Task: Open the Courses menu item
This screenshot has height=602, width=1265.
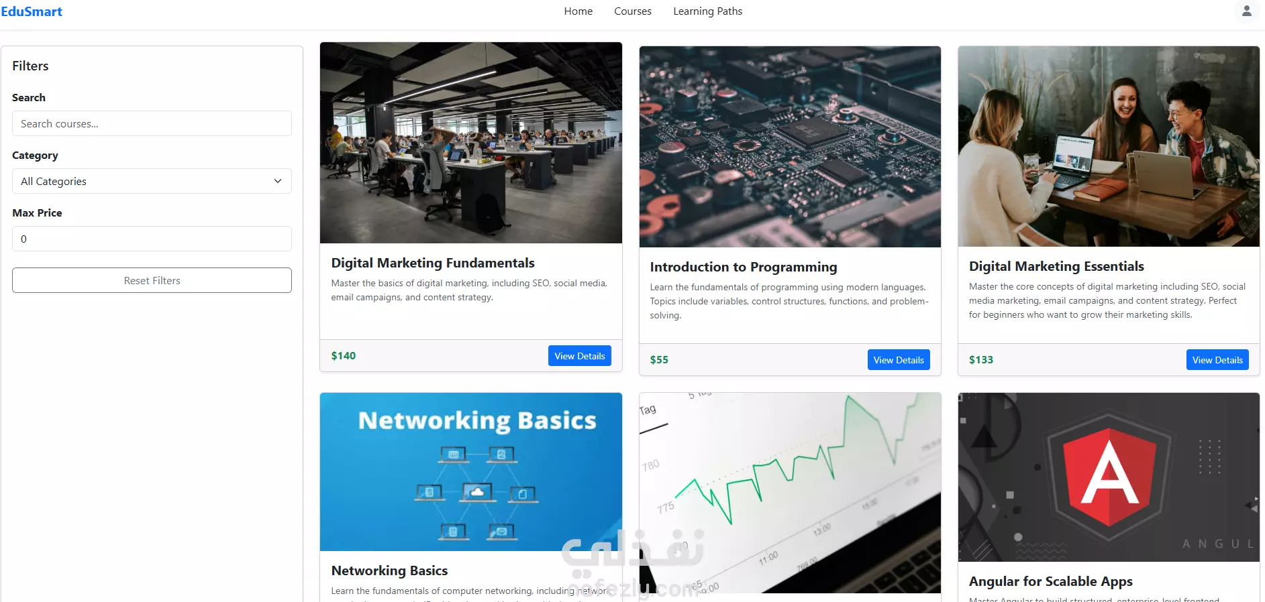Action: pyautogui.click(x=633, y=11)
